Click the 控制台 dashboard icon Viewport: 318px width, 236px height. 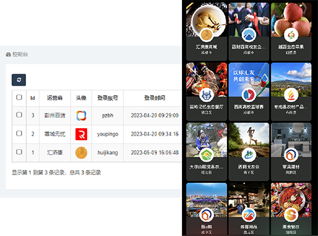8,55
